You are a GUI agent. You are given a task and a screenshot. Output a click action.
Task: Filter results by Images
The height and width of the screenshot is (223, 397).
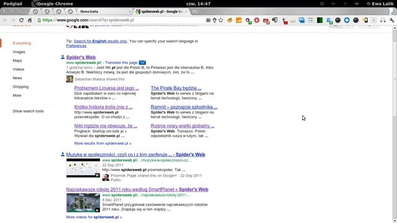click(19, 52)
